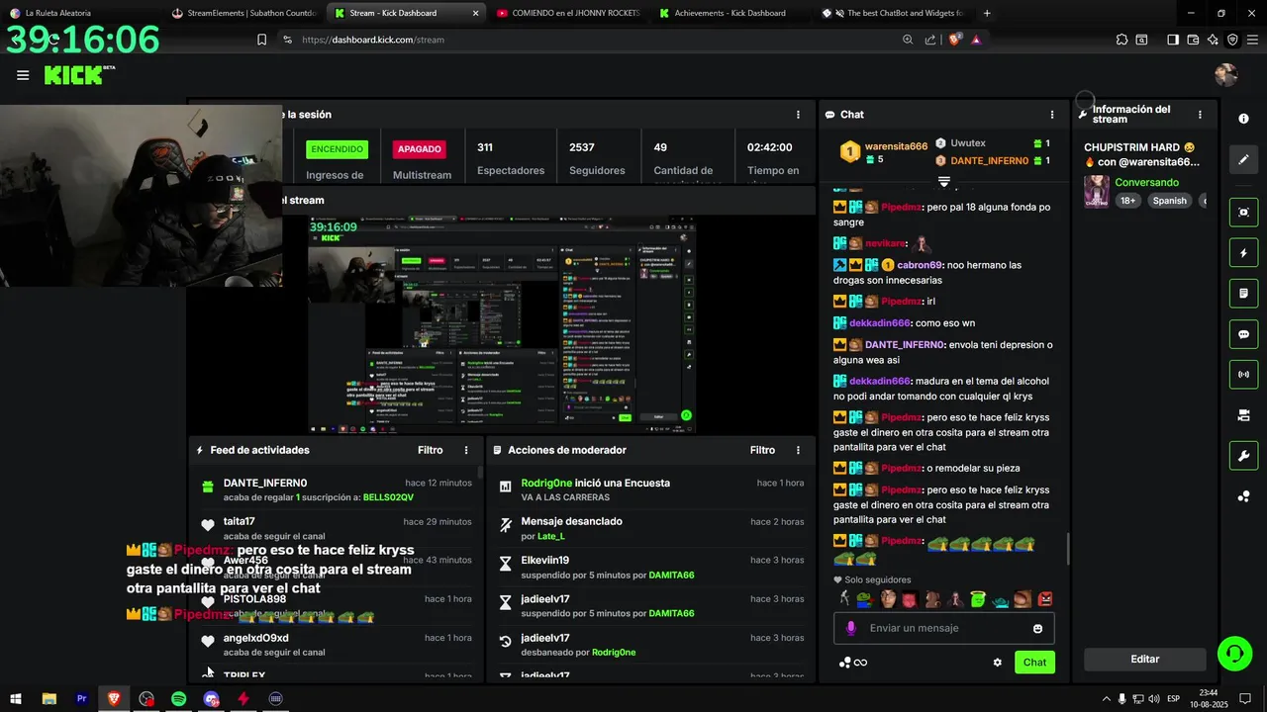Open Feed de actividades three-dot menu
This screenshot has height=712, width=1267.
pos(466,450)
